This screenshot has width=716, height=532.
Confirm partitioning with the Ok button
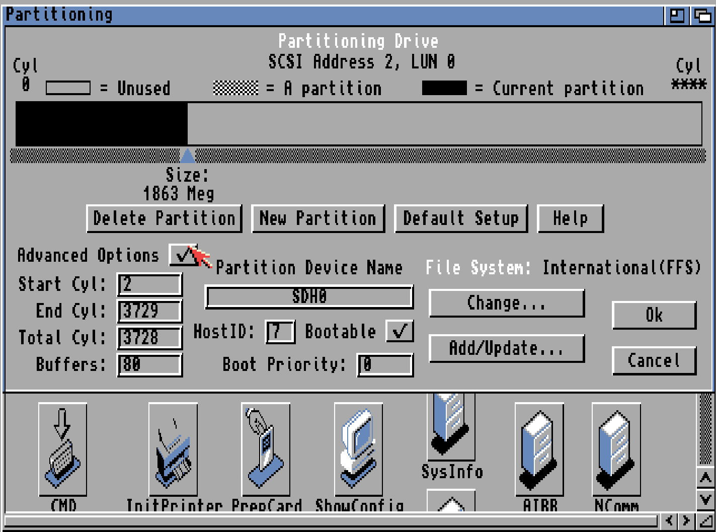point(654,315)
